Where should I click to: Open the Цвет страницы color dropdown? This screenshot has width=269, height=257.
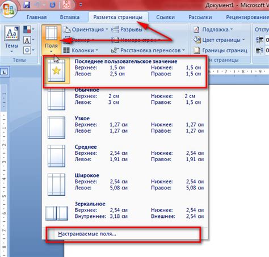(219, 40)
